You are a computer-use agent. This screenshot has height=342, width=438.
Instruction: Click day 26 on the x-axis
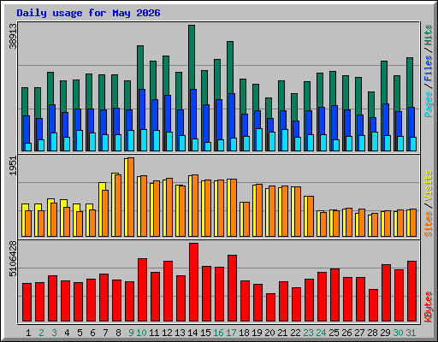pos(346,333)
